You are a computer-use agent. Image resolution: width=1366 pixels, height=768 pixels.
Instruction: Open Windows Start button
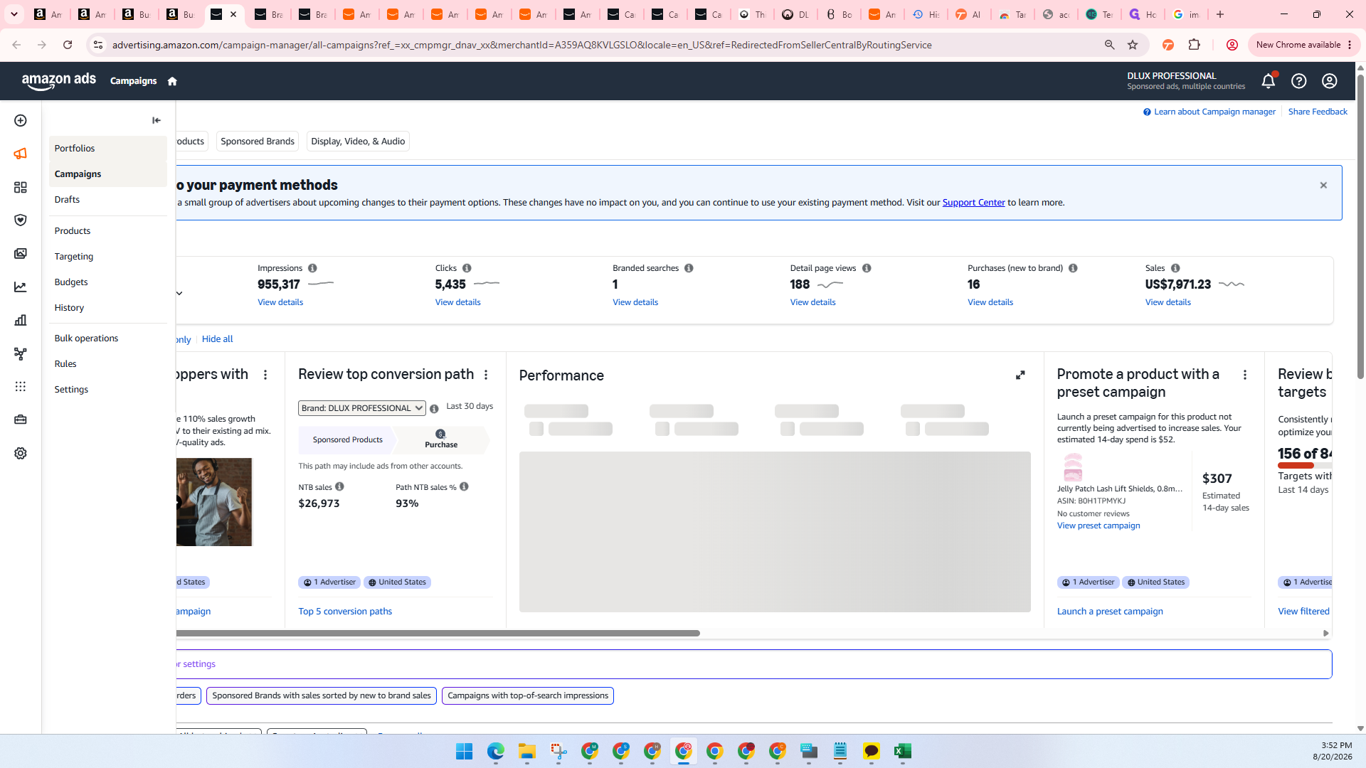[465, 752]
